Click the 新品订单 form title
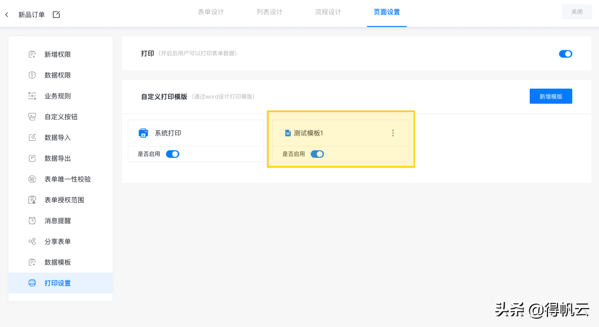Viewport: 599px width, 327px height. tap(31, 14)
